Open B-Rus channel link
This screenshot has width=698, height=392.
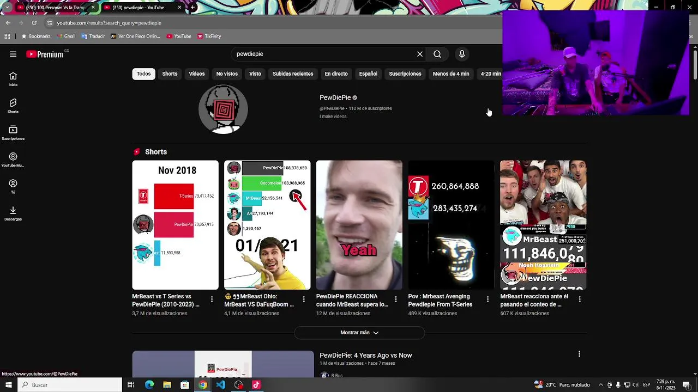click(x=337, y=376)
